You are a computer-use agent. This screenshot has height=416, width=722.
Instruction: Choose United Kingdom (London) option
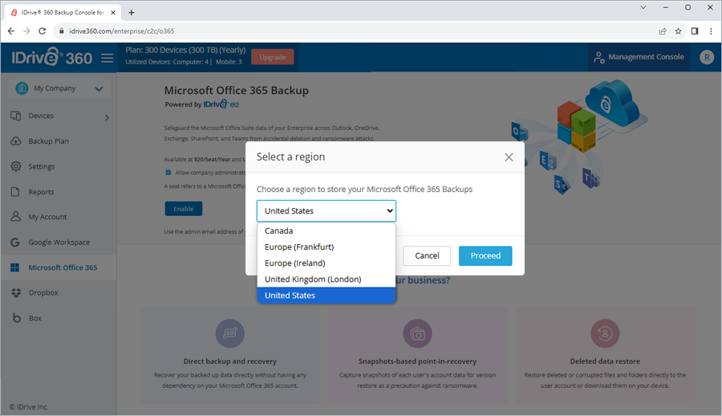coord(313,279)
